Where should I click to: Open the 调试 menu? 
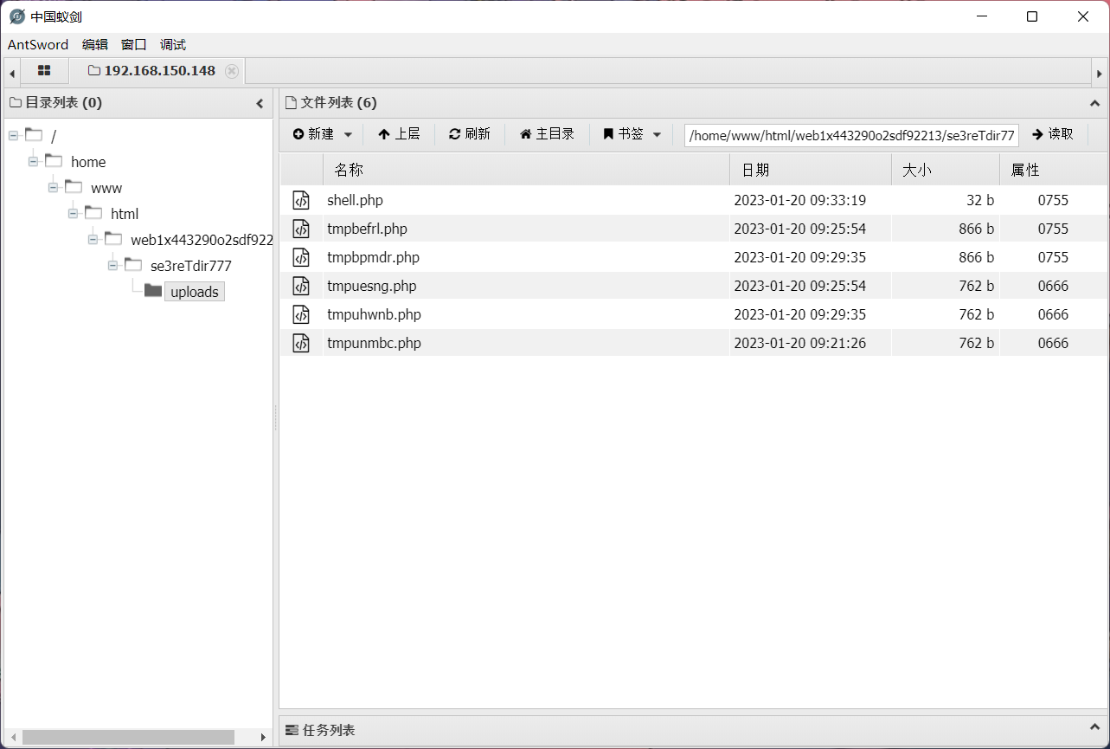[173, 45]
